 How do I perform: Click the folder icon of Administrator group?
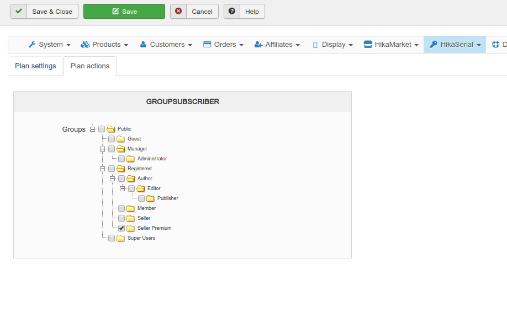pyautogui.click(x=131, y=159)
